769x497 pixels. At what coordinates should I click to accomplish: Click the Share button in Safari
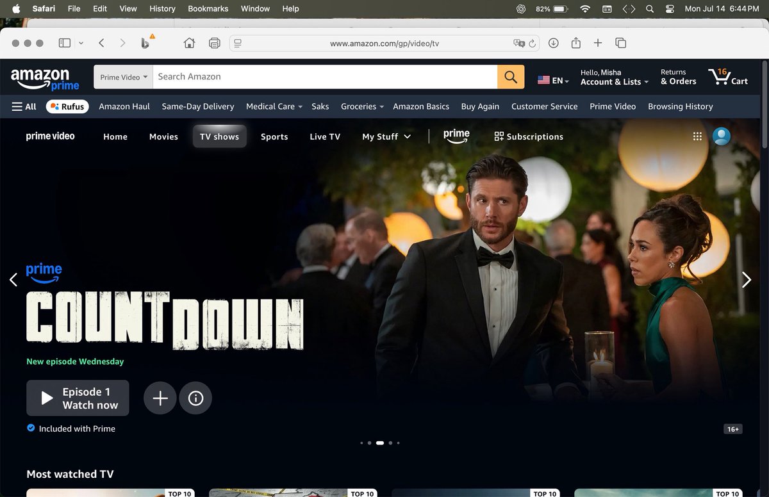[x=576, y=43]
